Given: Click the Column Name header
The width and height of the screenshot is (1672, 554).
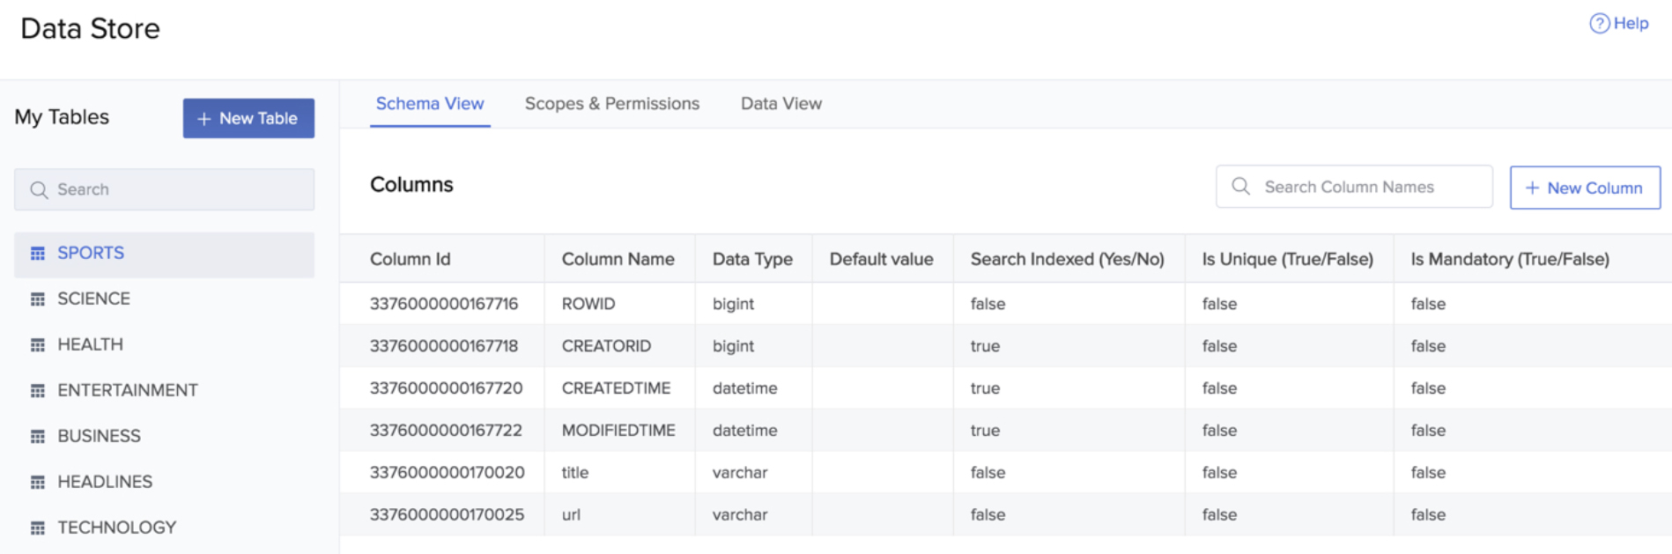Looking at the screenshot, I should point(618,259).
